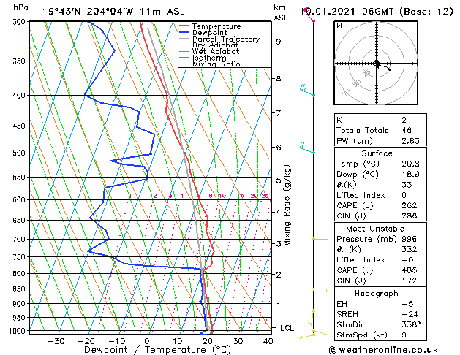460x355 pixels.
Task: Click the surface CIN value 286
Action: (x=410, y=216)
